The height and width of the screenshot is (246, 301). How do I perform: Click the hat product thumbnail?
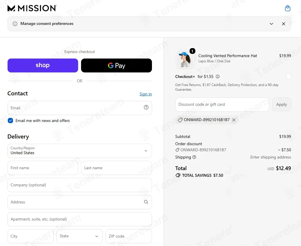pyautogui.click(x=185, y=59)
